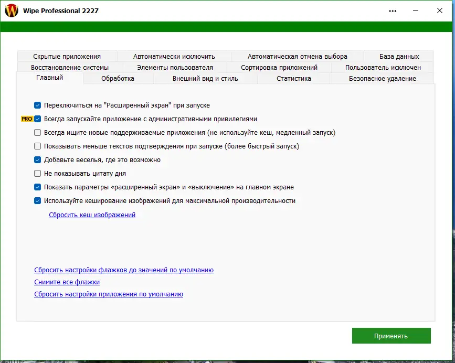Enable 'Не показывать цитату дня'

click(x=38, y=173)
